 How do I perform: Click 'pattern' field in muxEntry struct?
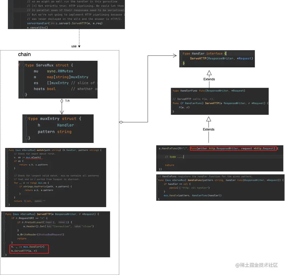(46, 132)
